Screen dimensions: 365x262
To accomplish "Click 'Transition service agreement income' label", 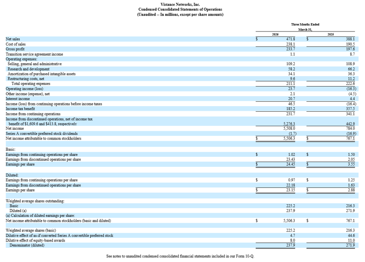I will pos(34,54).
